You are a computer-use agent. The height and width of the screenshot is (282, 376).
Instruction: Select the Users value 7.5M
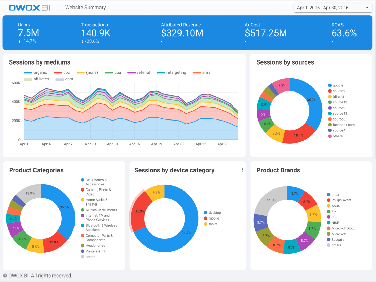pyautogui.click(x=28, y=33)
